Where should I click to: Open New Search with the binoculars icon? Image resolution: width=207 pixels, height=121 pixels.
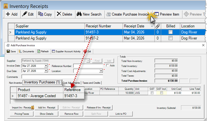(x=89, y=14)
